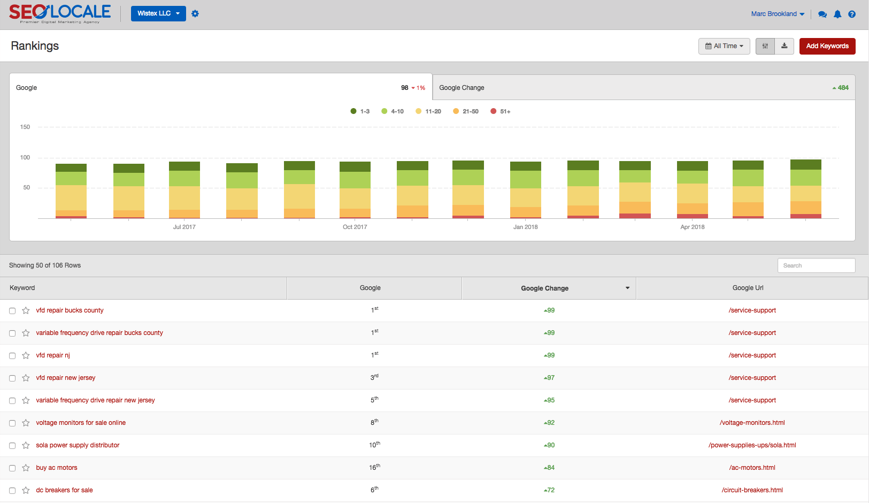The height and width of the screenshot is (503, 869).
Task: Sort table by Google rank column header
Action: click(374, 288)
